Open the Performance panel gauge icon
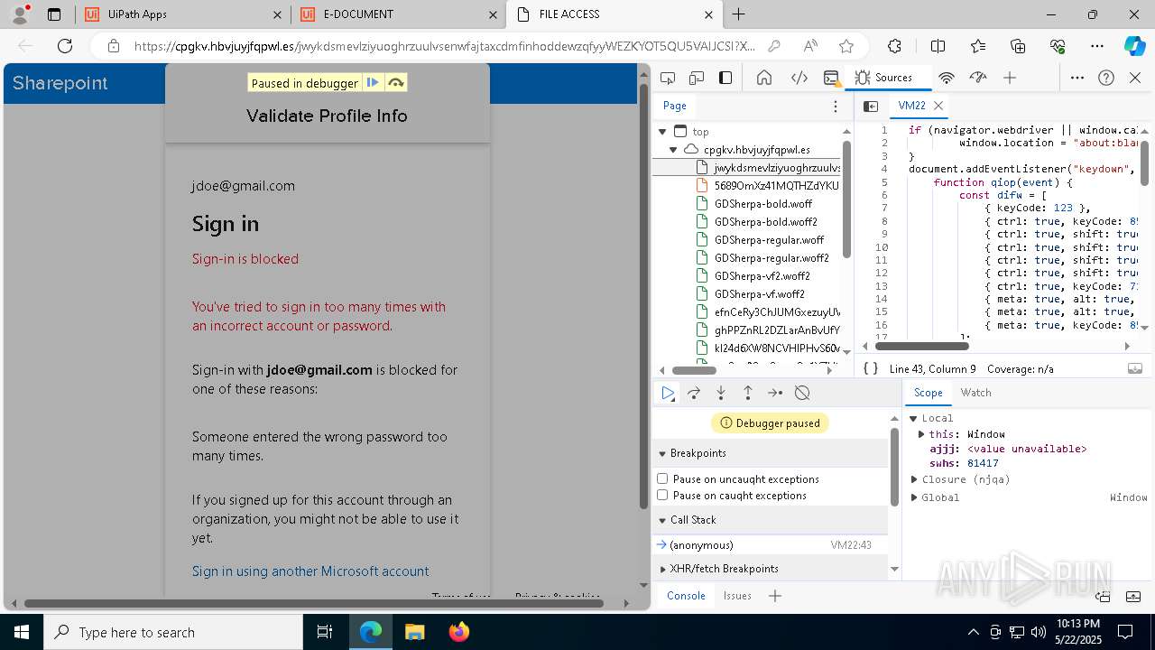Screen dimensions: 1155x650 [x=978, y=79]
